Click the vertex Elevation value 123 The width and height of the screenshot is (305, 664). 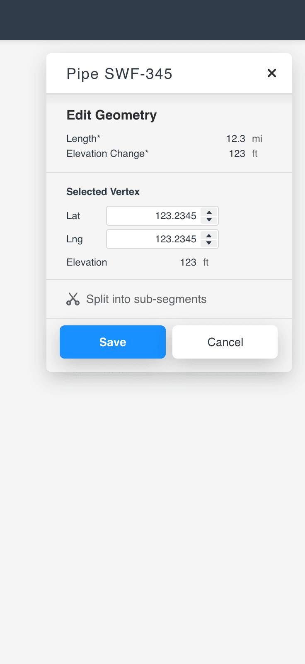click(188, 262)
